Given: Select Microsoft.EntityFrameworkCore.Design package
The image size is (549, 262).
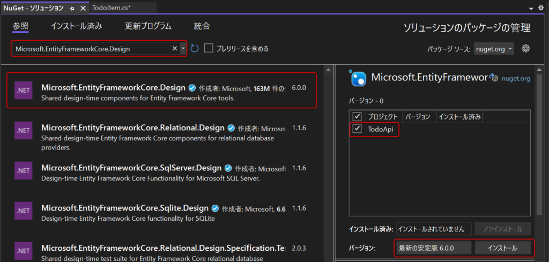Looking at the screenshot, I should pyautogui.click(x=162, y=90).
